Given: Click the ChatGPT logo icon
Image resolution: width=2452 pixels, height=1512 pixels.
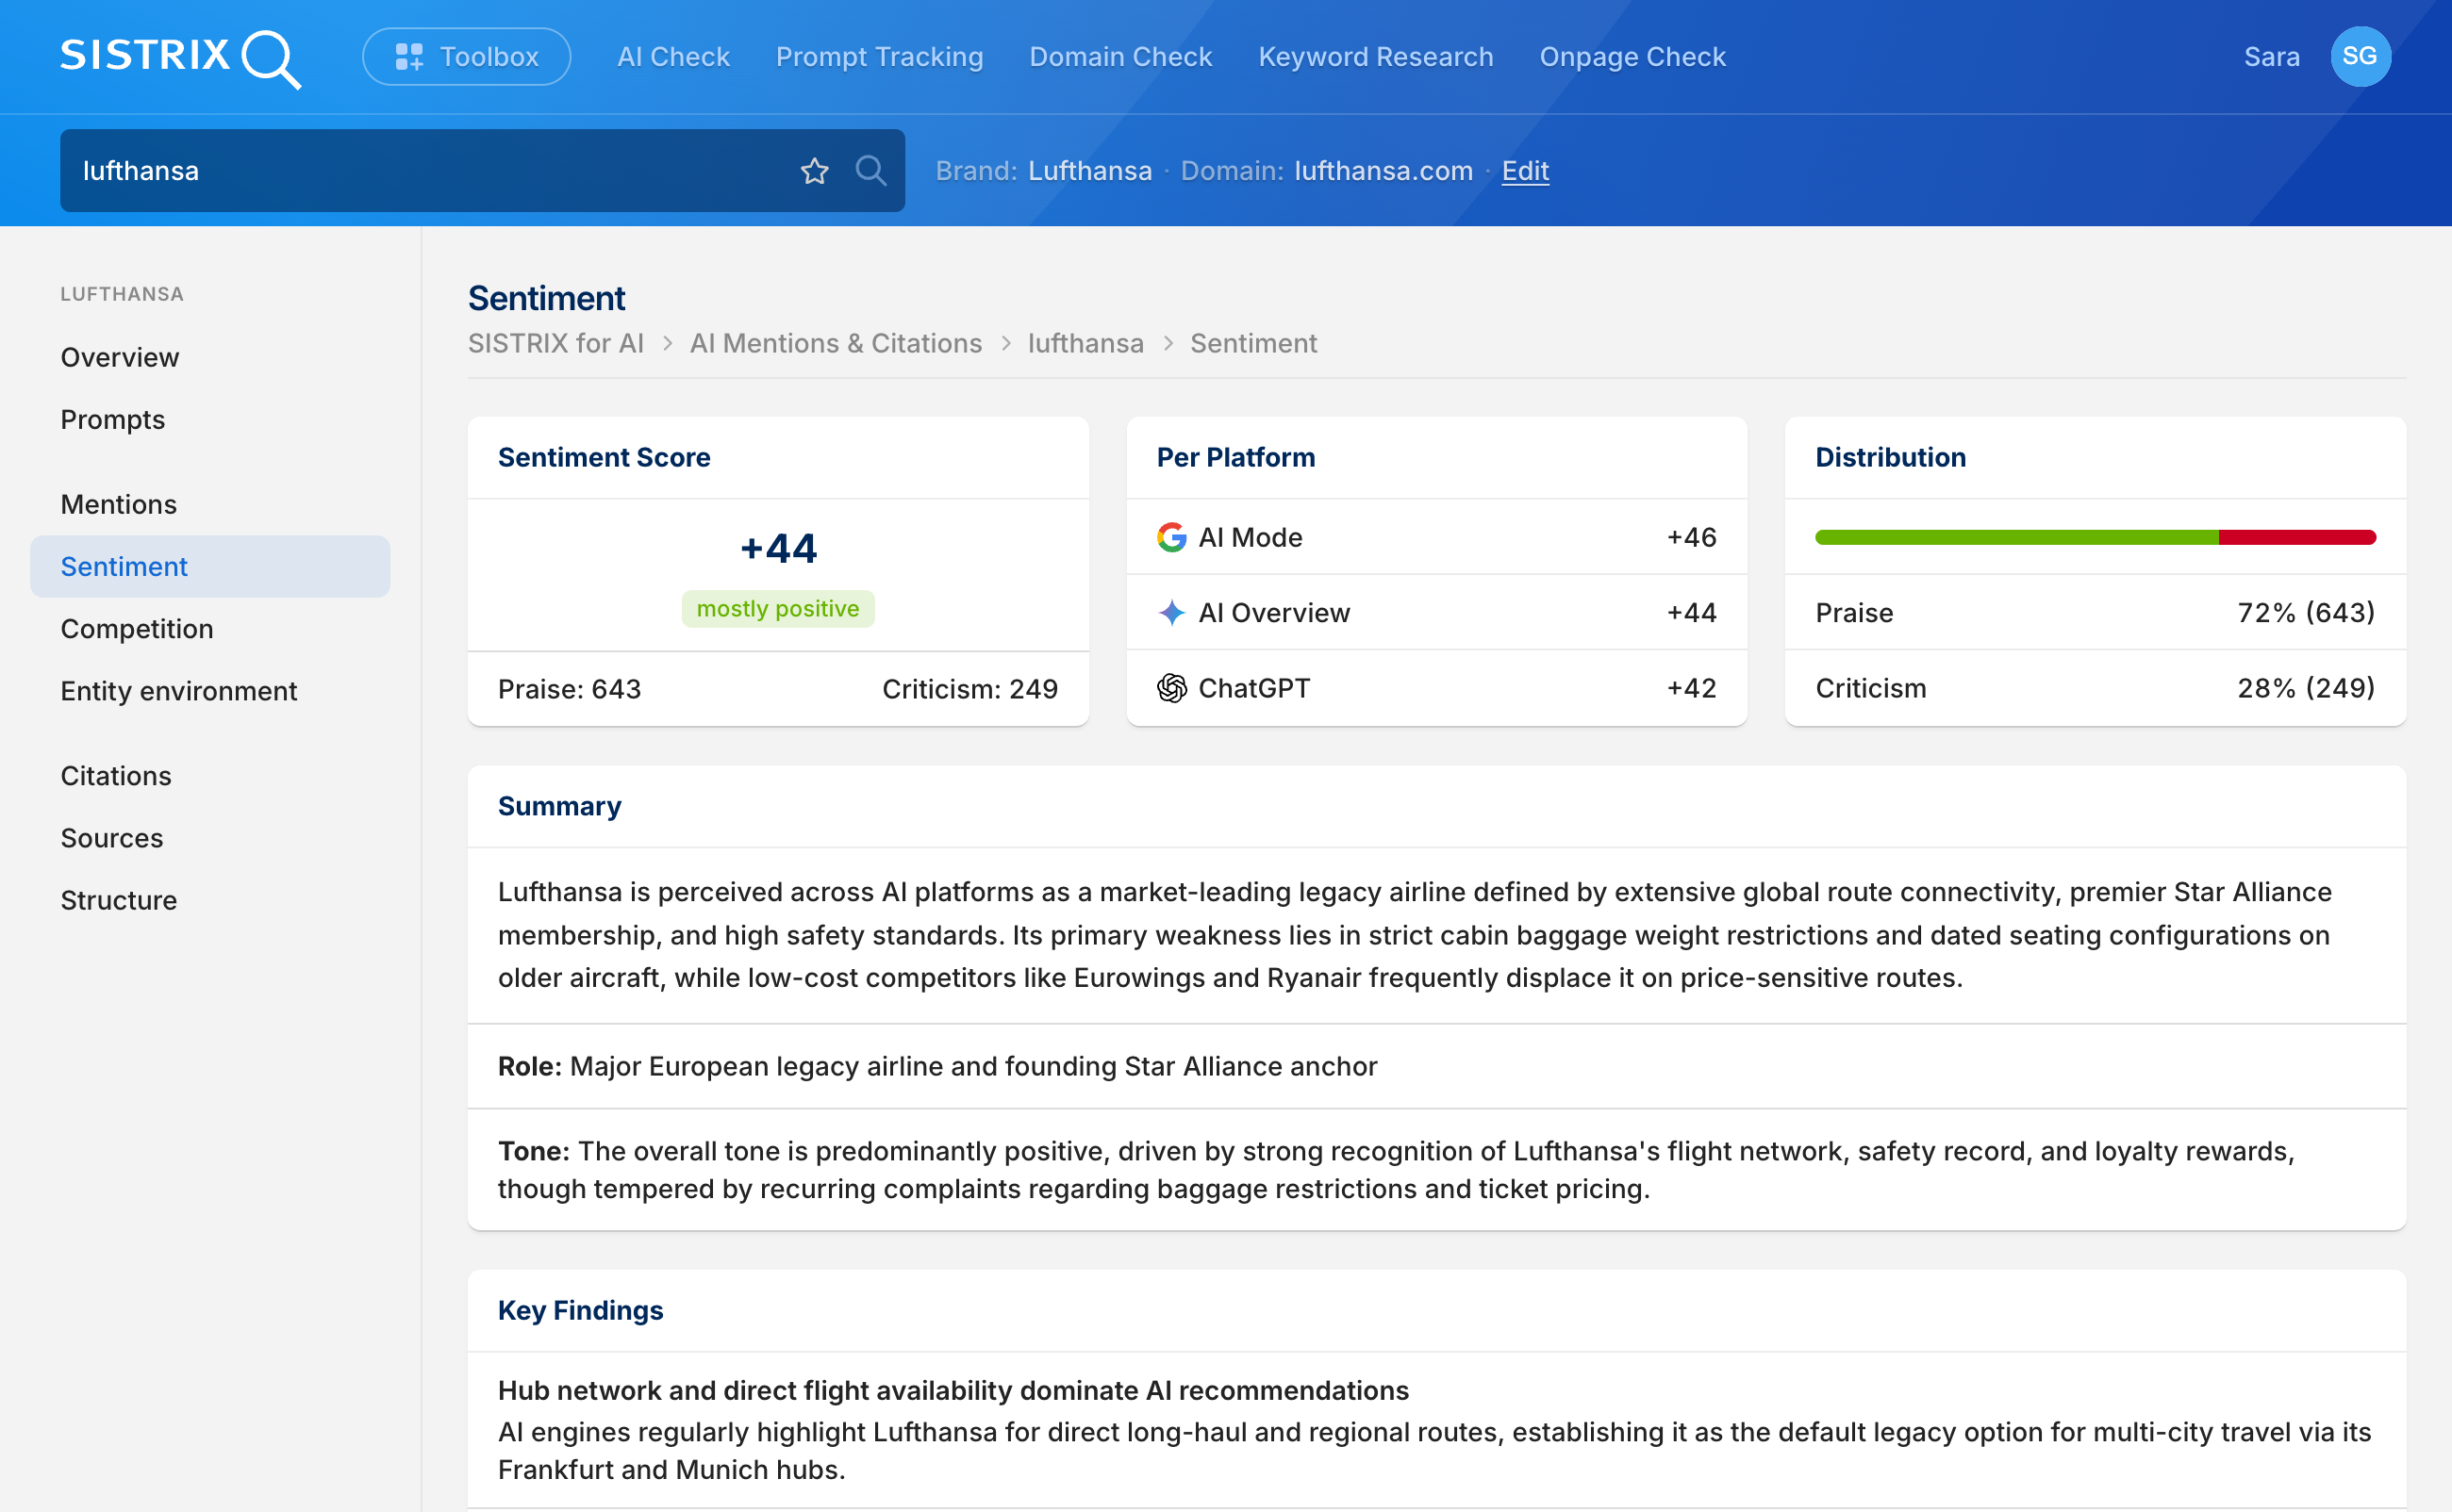Looking at the screenshot, I should pyautogui.click(x=1171, y=688).
